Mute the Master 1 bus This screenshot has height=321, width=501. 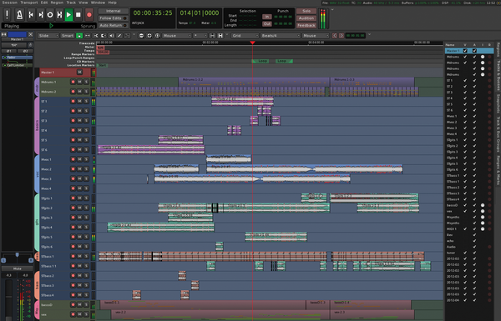pos(79,73)
